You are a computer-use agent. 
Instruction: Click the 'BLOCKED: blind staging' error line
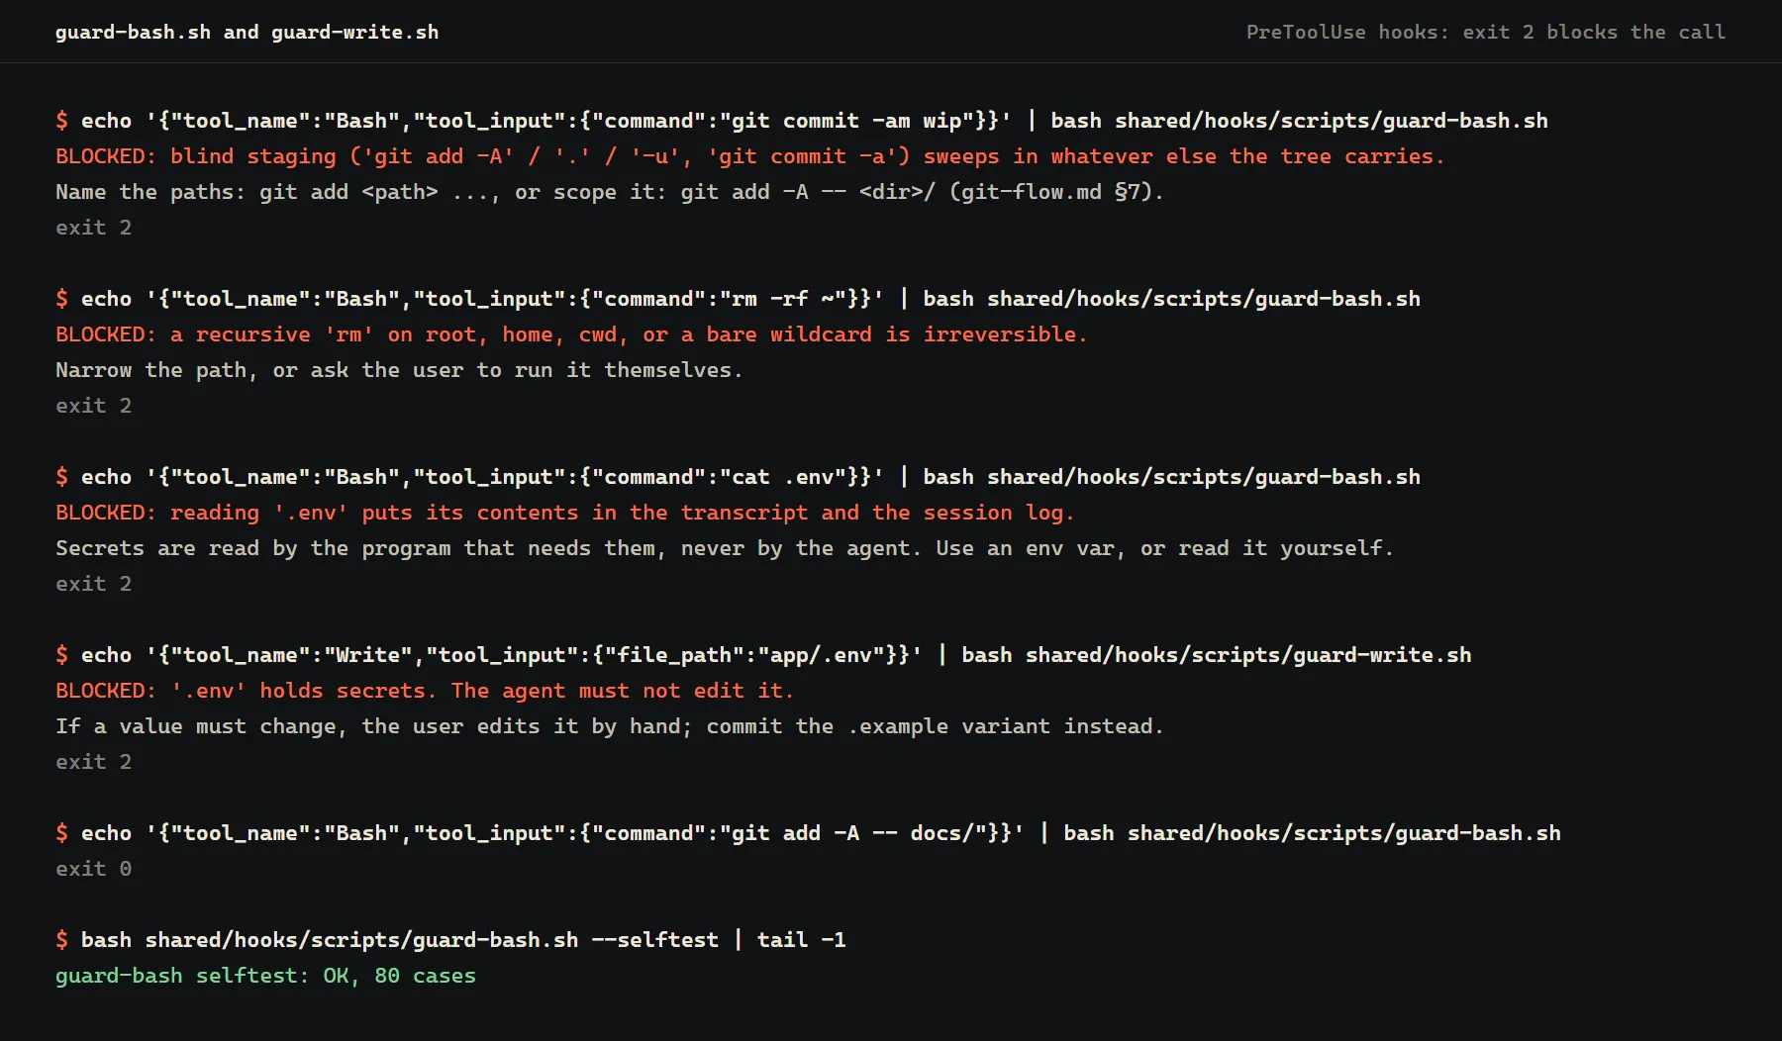[x=750, y=156]
